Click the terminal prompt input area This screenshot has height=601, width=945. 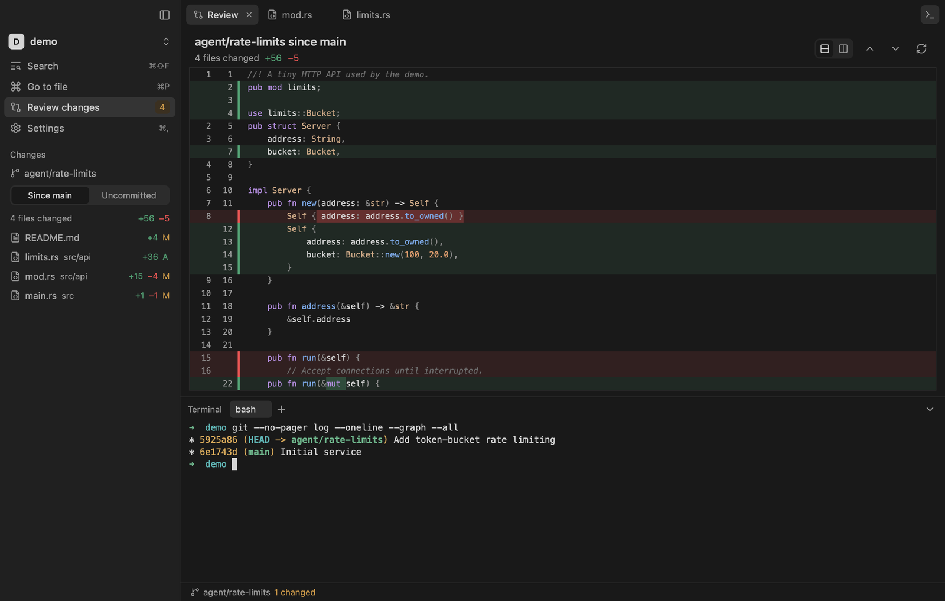point(234,464)
